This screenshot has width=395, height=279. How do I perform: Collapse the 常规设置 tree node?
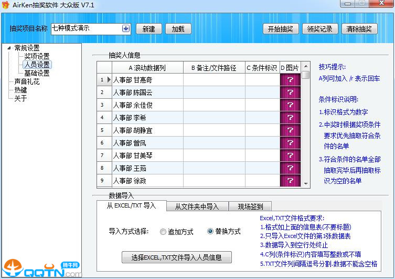pos(9,48)
